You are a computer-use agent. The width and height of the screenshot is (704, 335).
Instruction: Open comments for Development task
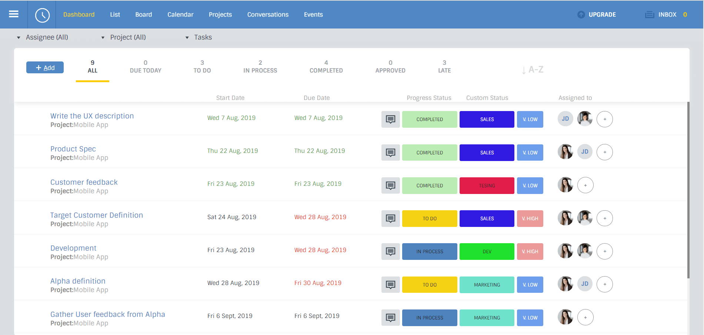pos(391,251)
